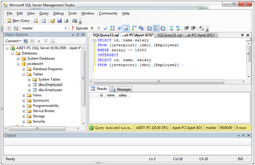Viewport: 255px width, 165px height.
Task: Click the salary column header in results
Action: pyautogui.click(x=123, y=95)
